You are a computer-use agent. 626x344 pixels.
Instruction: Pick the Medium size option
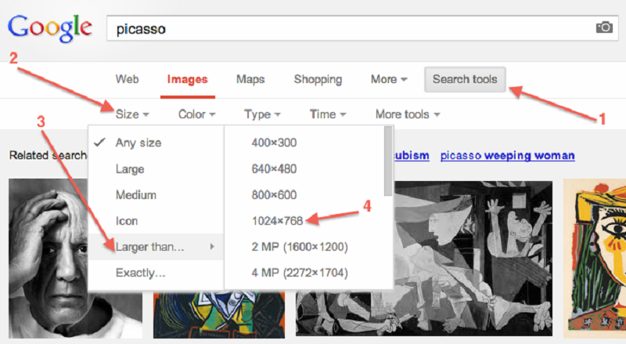click(x=136, y=195)
